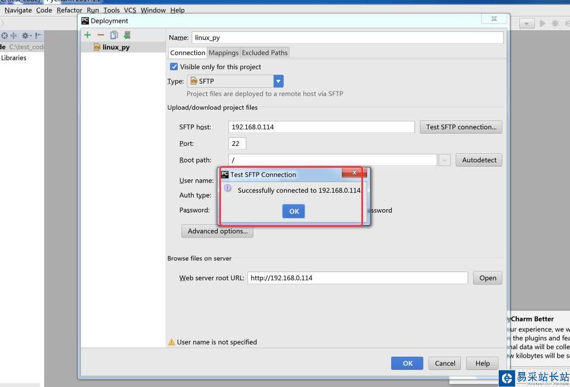
Task: Remove the selected server using minus icon
Action: pyautogui.click(x=101, y=35)
